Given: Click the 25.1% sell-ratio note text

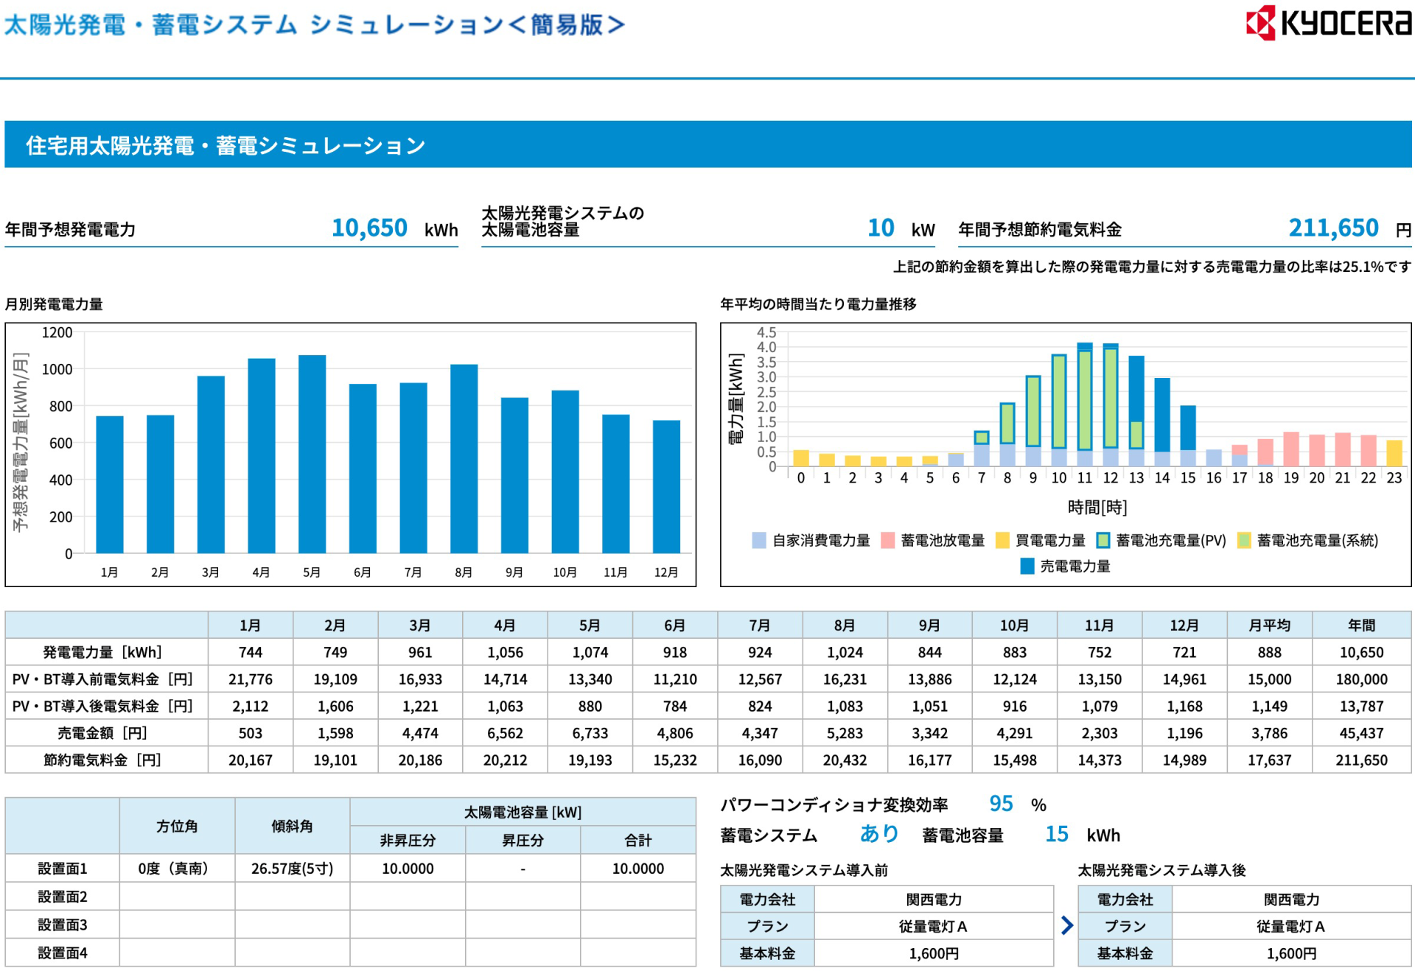Looking at the screenshot, I should pos(1152,267).
